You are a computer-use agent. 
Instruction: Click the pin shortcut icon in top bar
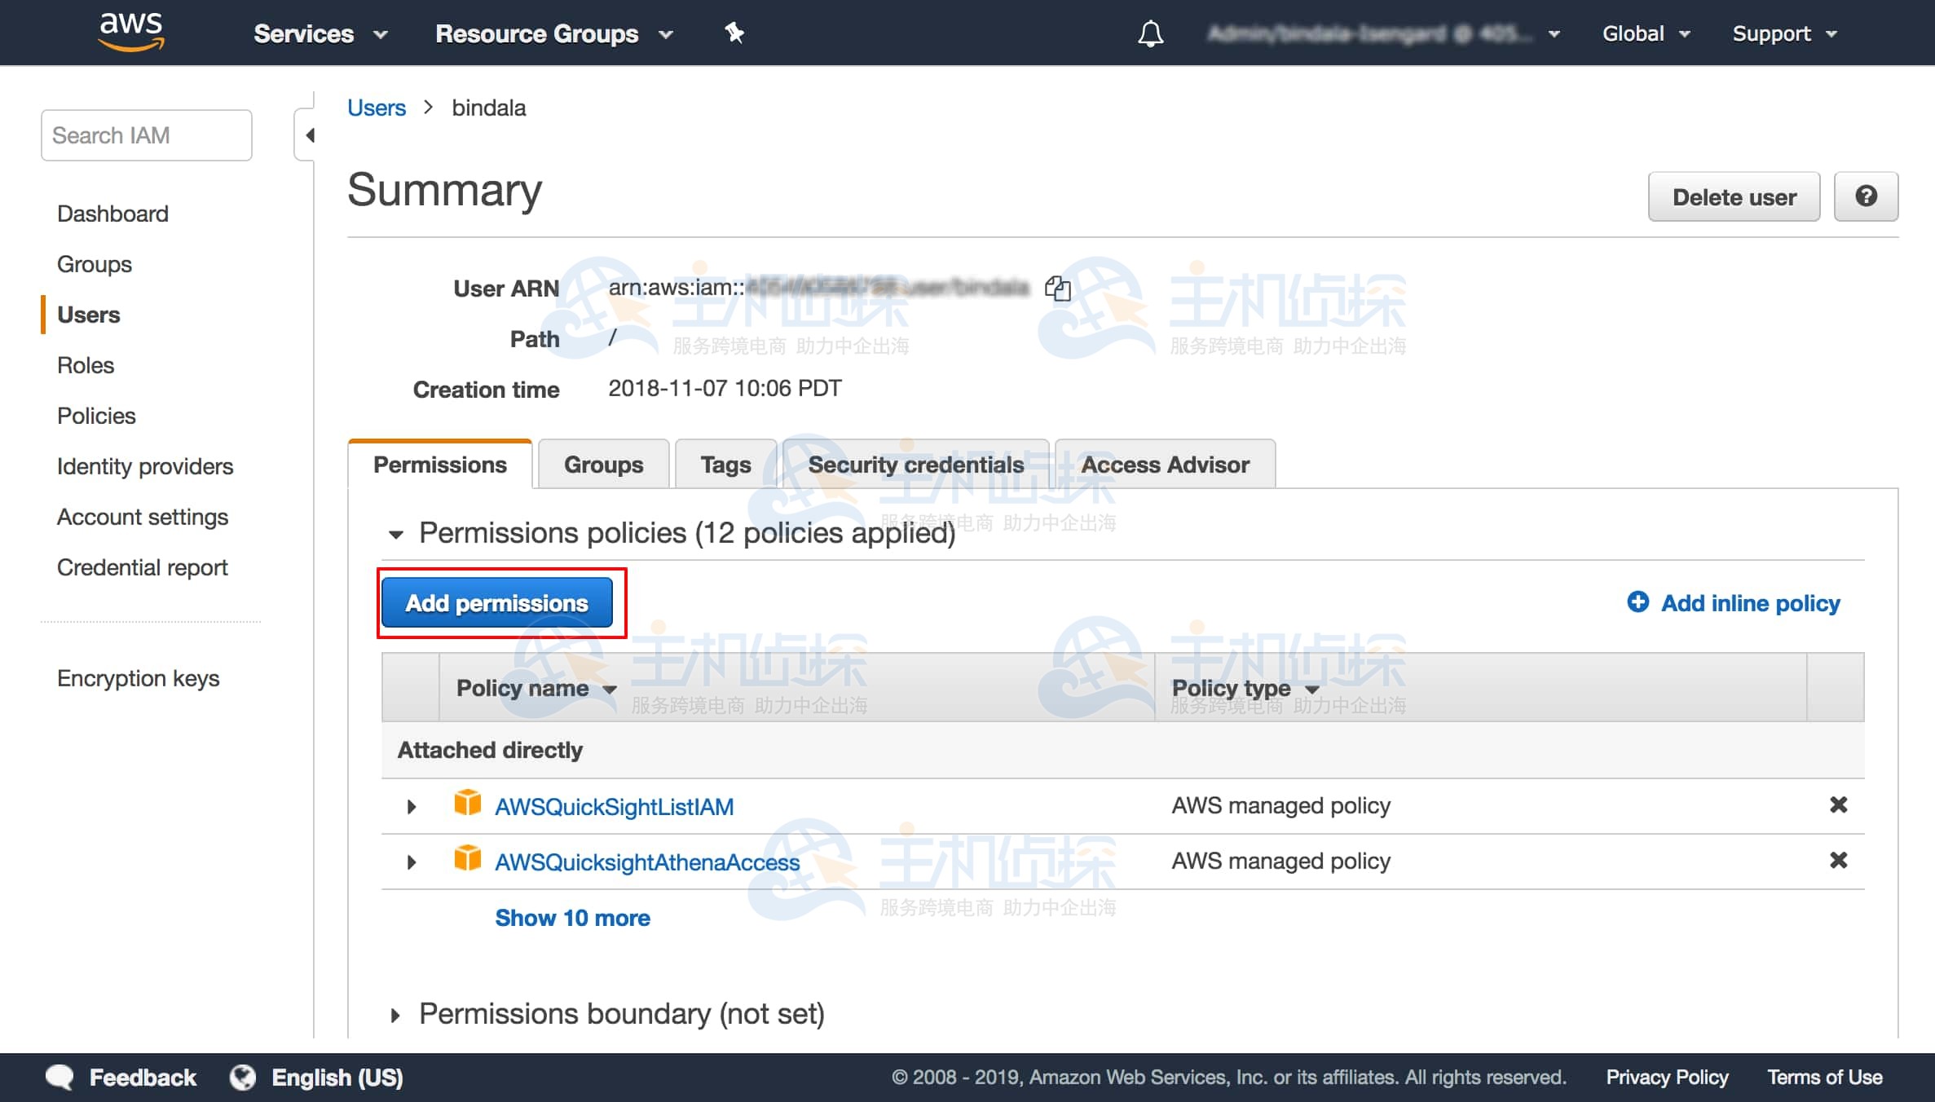coord(734,33)
